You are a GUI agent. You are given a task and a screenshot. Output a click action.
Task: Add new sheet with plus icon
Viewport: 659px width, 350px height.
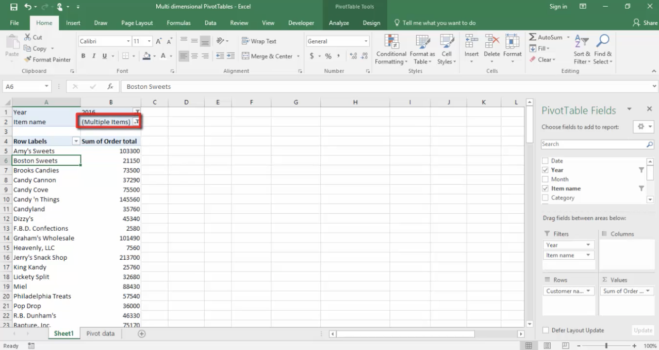click(x=142, y=333)
